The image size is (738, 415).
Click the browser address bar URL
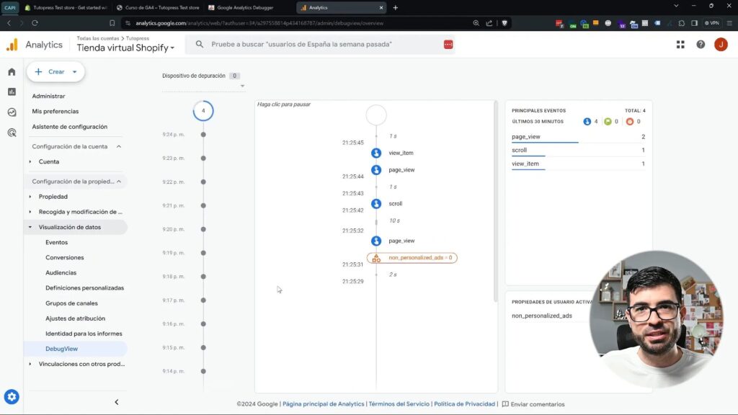[x=259, y=23]
